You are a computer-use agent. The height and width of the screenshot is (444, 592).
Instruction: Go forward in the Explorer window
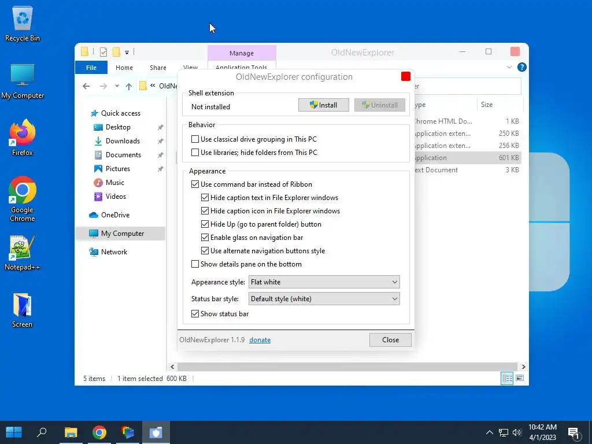point(103,87)
